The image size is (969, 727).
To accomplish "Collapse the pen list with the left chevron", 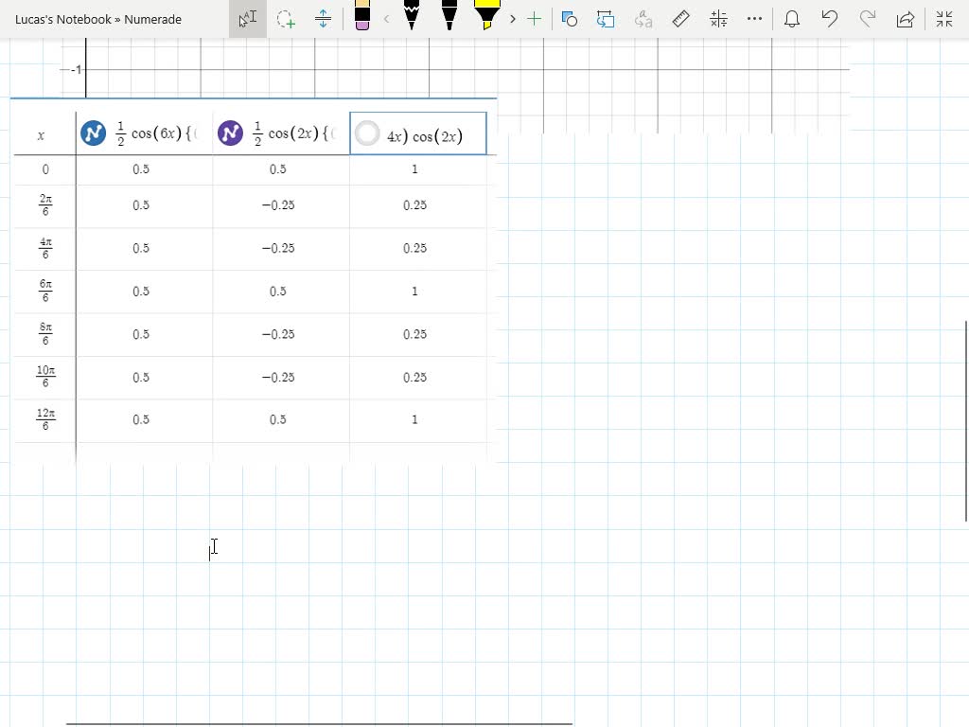I will tap(385, 19).
